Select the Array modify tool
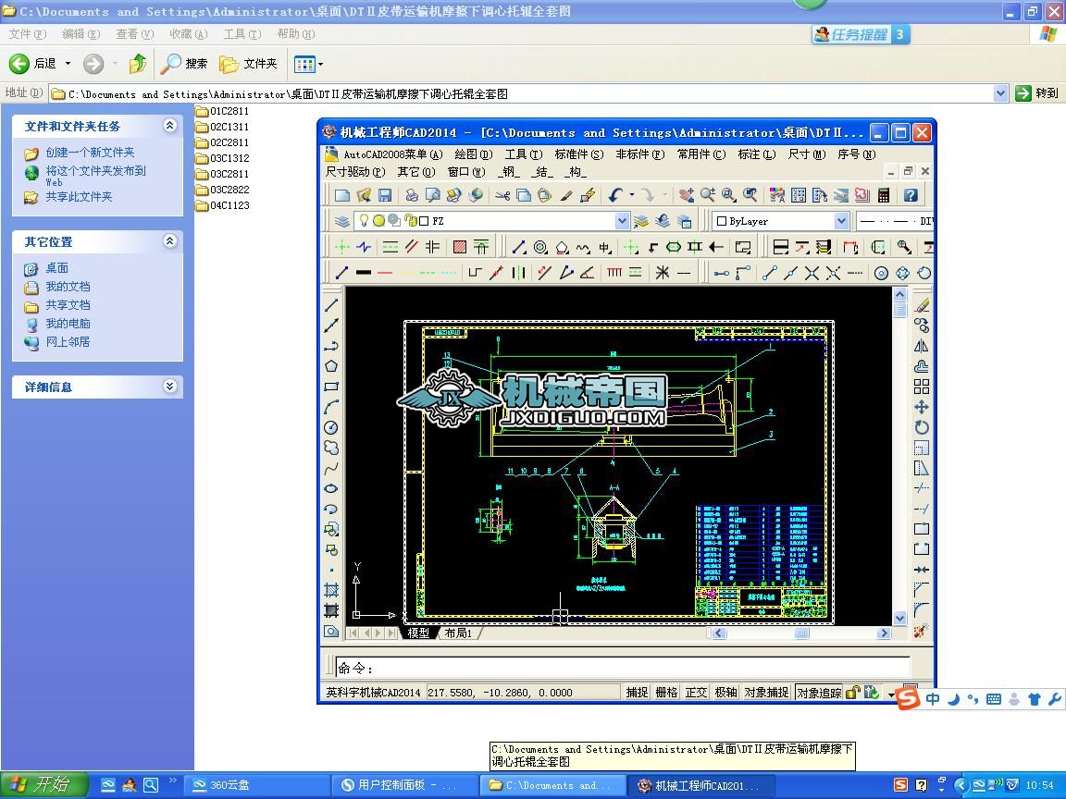1066x799 pixels. [922, 387]
